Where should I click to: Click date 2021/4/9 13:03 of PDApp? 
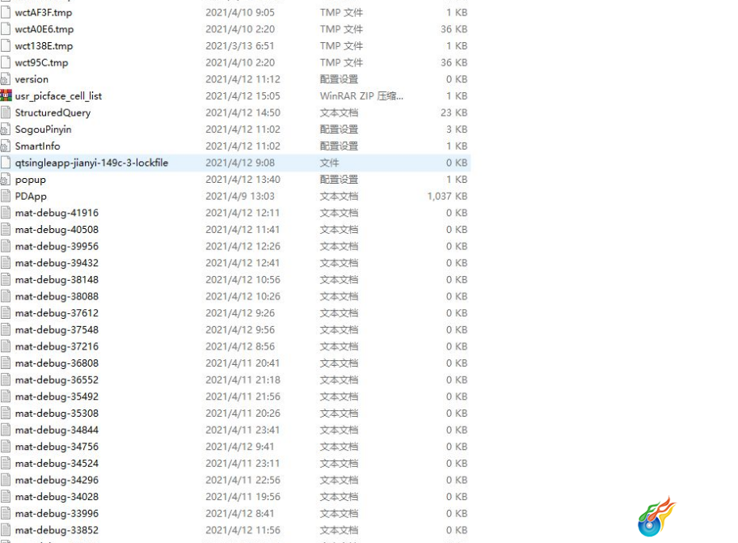pyautogui.click(x=240, y=196)
